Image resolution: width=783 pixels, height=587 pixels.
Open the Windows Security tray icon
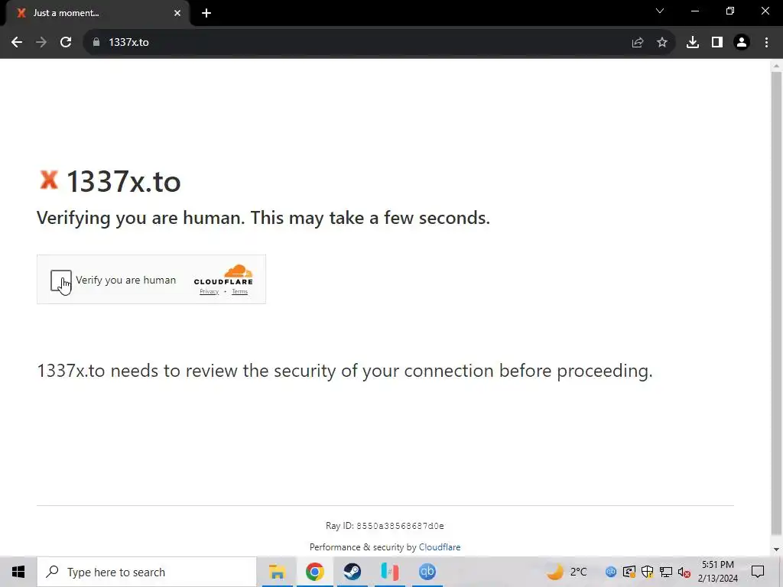647,572
